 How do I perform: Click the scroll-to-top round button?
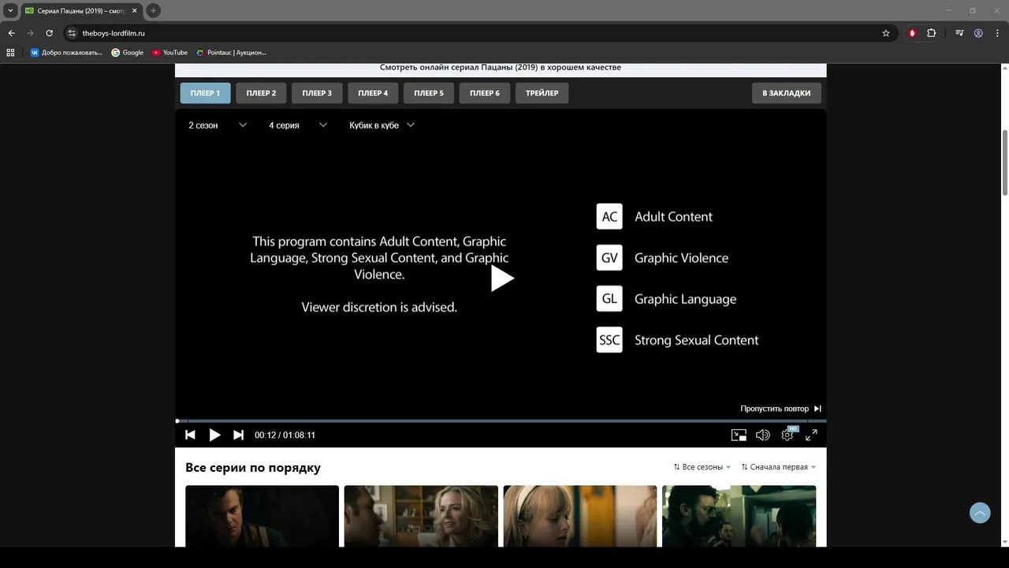[x=980, y=513]
